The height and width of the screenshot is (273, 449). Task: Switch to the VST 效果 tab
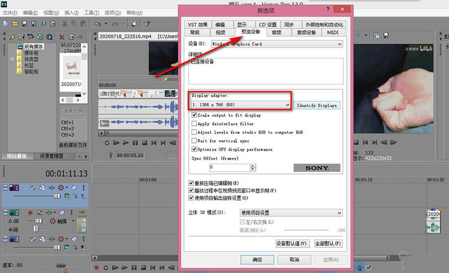(198, 25)
